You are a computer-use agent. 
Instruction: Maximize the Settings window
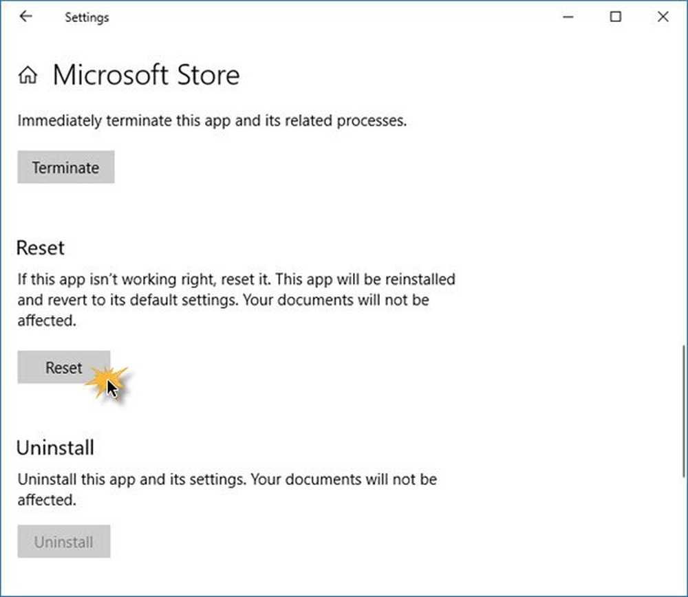point(616,17)
